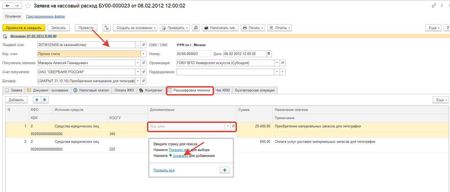Click green plus button in popup
The width and height of the screenshot is (450, 192).
click(225, 170)
